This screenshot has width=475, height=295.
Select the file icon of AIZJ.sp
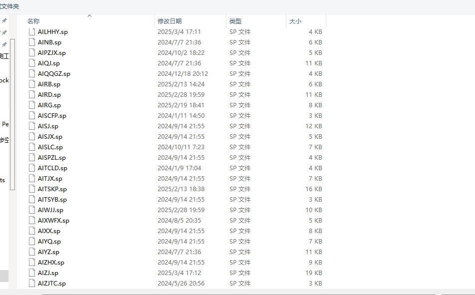32,273
